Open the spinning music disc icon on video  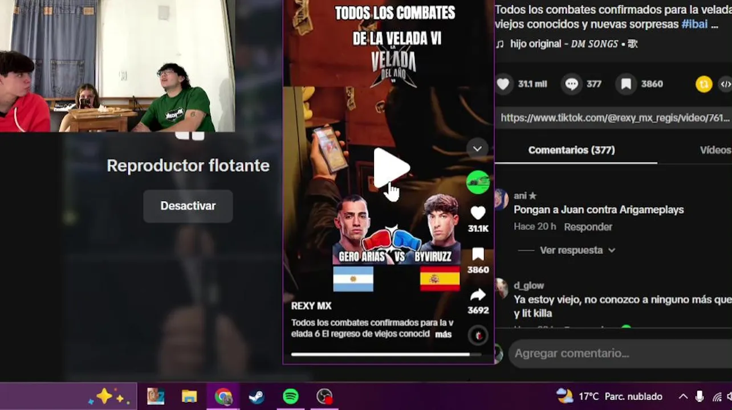click(x=478, y=335)
